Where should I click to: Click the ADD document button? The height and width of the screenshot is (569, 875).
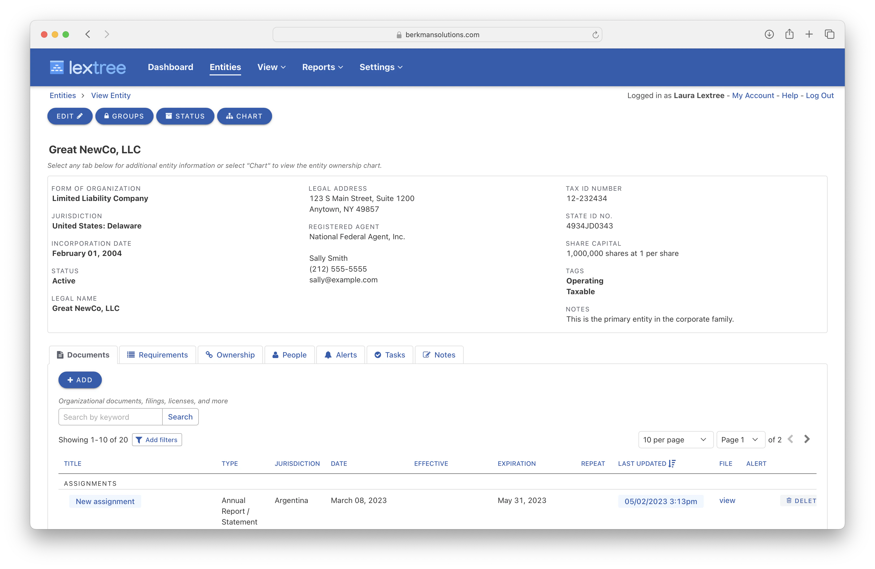pyautogui.click(x=80, y=380)
